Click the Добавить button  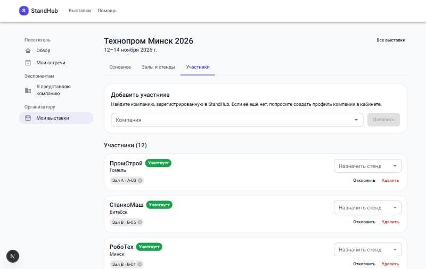[383, 120]
